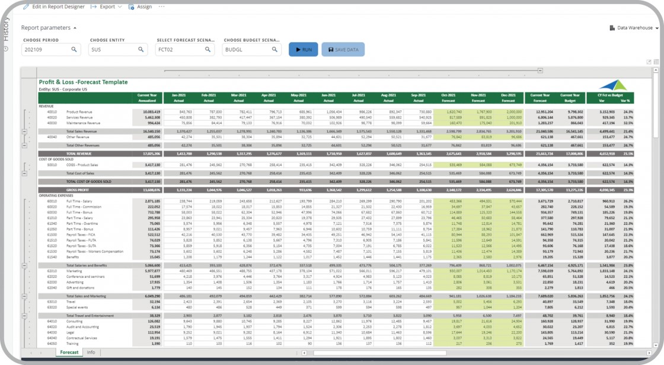Click the SAVE DATA button

(x=343, y=50)
